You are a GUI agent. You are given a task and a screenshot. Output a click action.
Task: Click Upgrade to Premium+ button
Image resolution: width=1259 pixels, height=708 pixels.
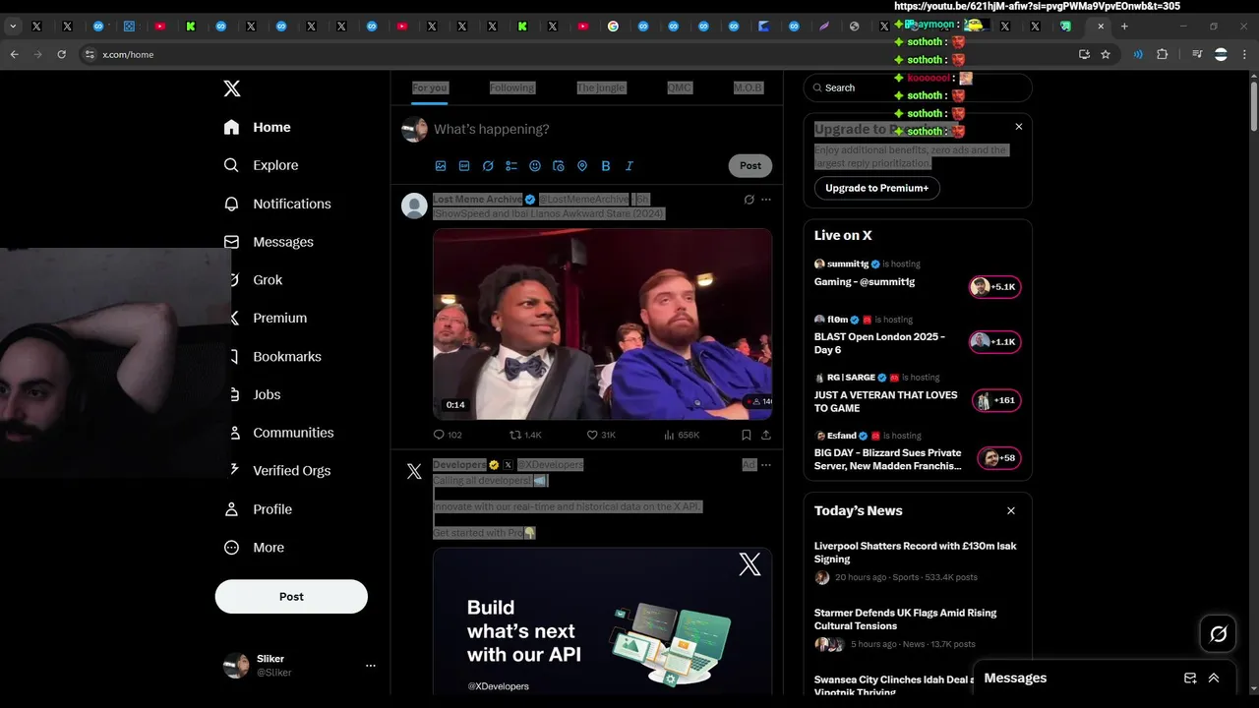point(876,188)
